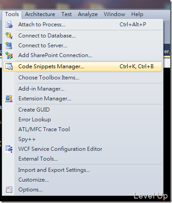The height and width of the screenshot is (203, 172).
Task: Click the Connect to Database icon
Action: 9,36
